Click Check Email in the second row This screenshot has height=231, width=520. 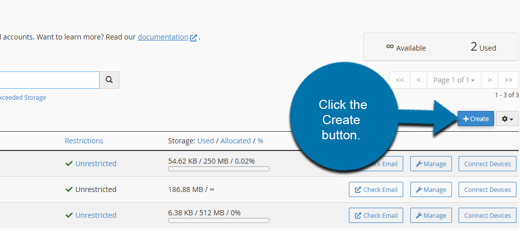376,189
